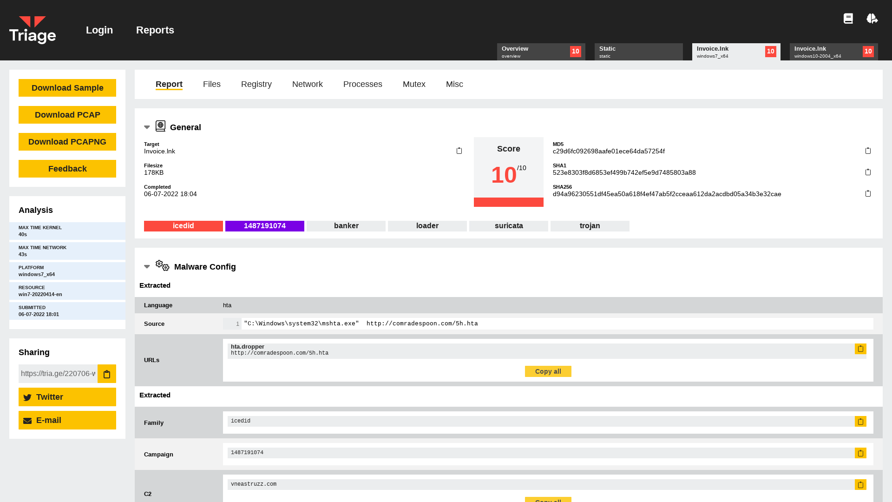
Task: Copy the Campaign 1487191074 clipboard icon
Action: (861, 453)
